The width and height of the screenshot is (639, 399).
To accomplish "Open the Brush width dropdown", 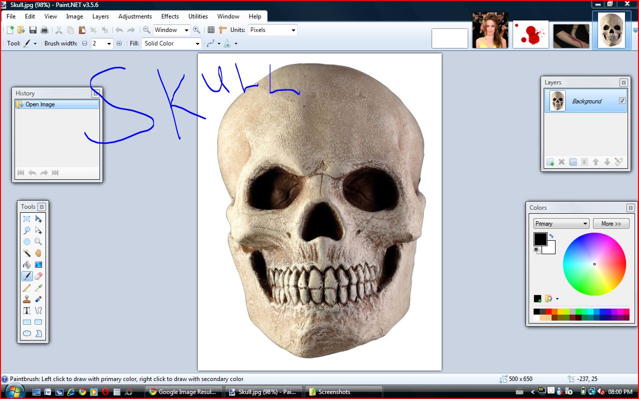I will [110, 43].
